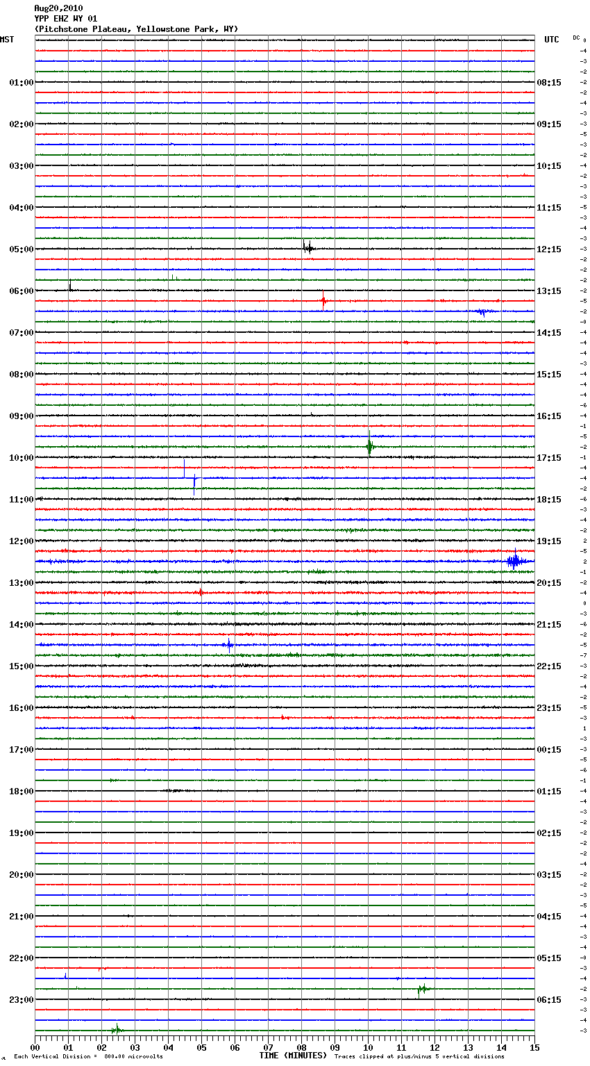Click the Traces clipped footer note
The height and width of the screenshot is (1066, 590).
(419, 1056)
